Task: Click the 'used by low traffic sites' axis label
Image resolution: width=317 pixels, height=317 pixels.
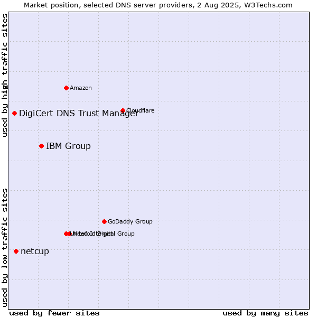Action: click(4, 248)
